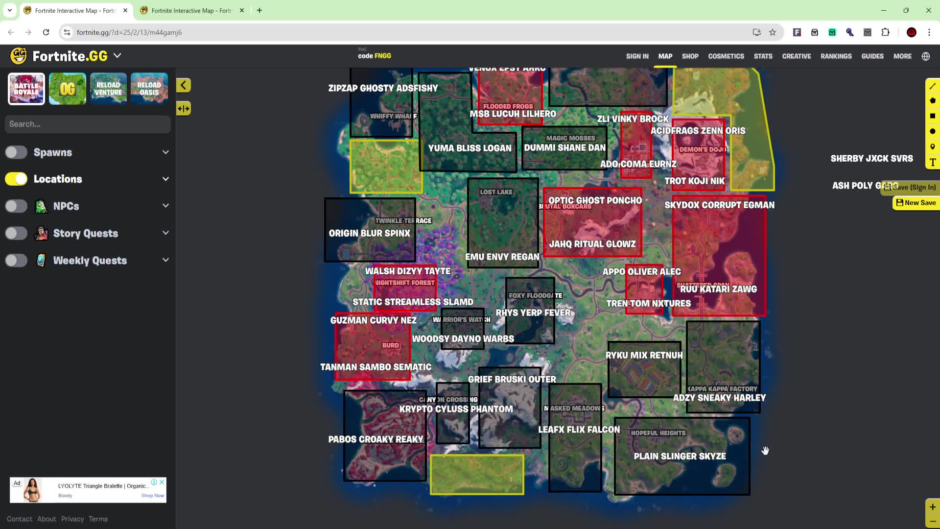The width and height of the screenshot is (940, 529).
Task: Open the language globe icon
Action: (925, 56)
